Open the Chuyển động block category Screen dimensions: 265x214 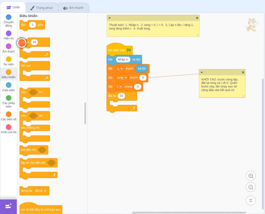click(x=8, y=21)
